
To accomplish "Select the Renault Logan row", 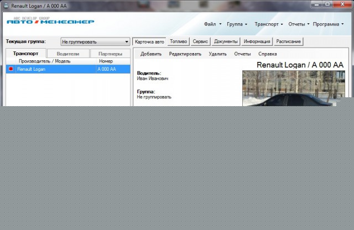I will [x=68, y=69].
